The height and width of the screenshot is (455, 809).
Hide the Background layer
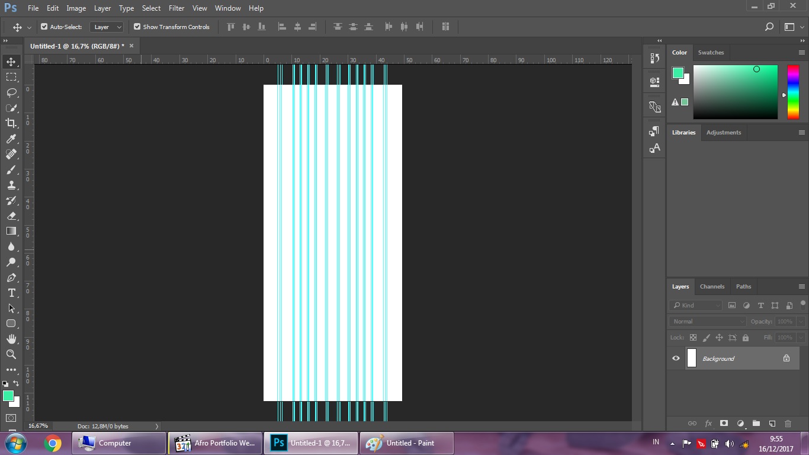(x=676, y=358)
